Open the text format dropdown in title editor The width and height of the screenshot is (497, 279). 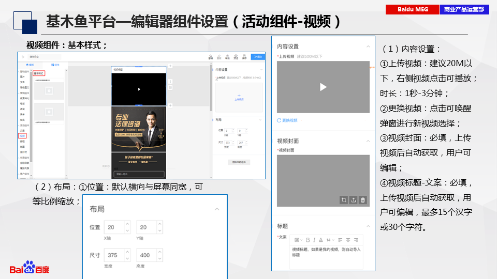[x=298, y=240]
